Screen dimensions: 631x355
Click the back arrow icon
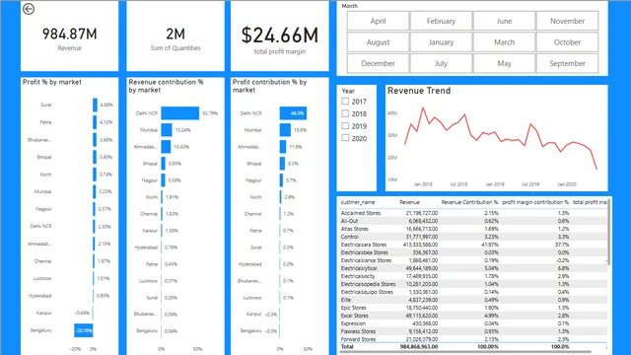pos(29,9)
